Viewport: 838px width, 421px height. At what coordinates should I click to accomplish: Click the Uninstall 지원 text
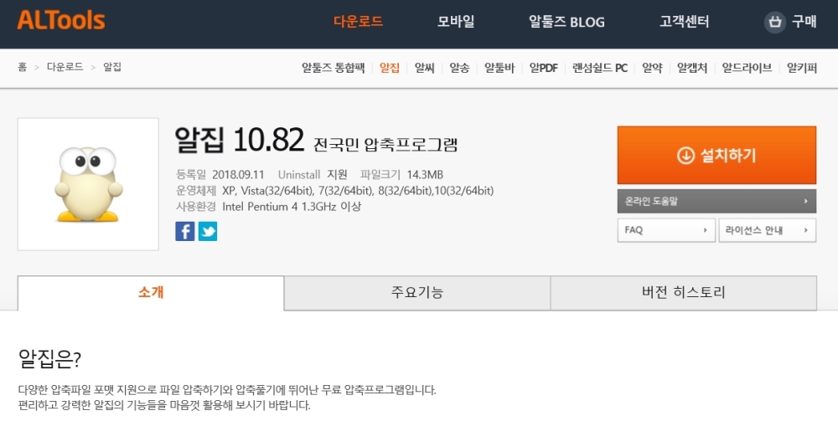pos(313,174)
